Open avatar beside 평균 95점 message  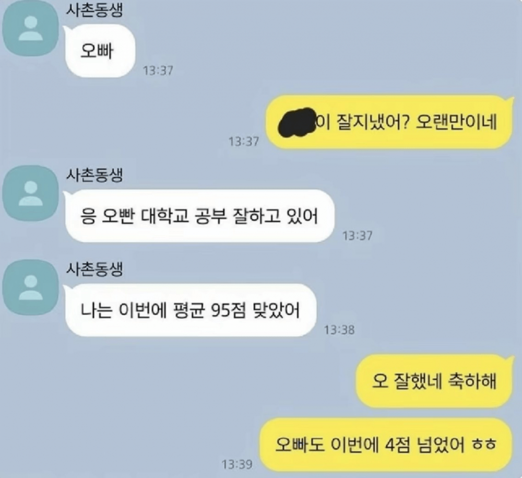pyautogui.click(x=31, y=287)
